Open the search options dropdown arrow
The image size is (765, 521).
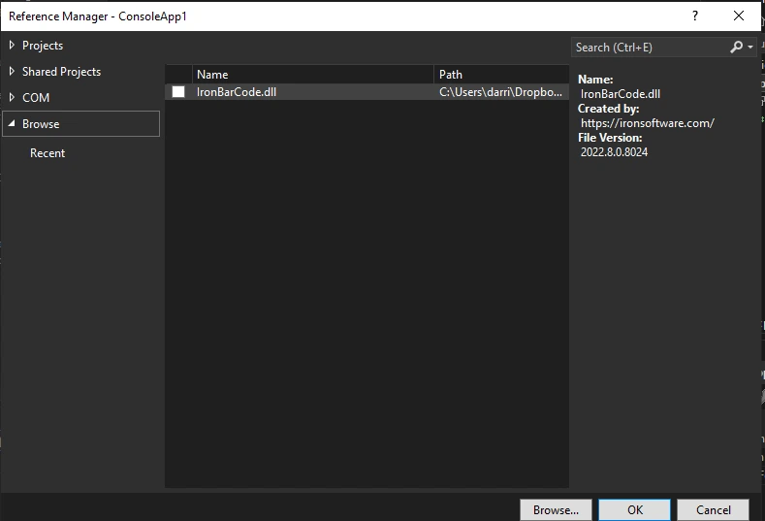[750, 48]
